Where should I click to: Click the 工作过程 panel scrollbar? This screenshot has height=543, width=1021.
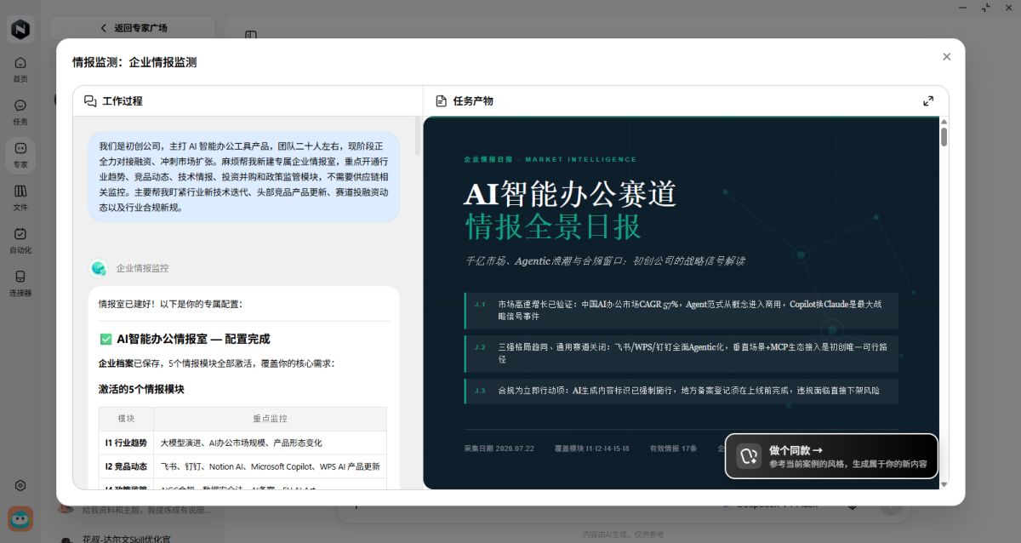(x=418, y=136)
